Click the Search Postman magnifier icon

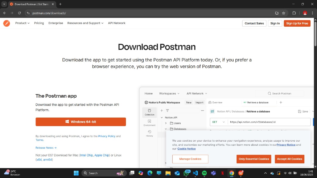tap(269, 93)
